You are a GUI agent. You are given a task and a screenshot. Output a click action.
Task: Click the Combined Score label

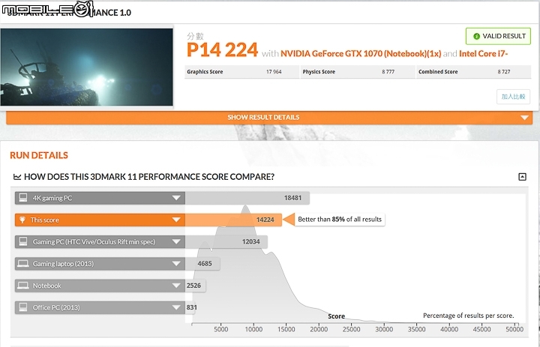pyautogui.click(x=438, y=72)
